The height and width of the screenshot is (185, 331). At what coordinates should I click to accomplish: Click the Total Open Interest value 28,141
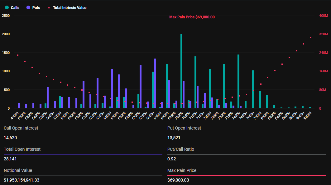click(x=10, y=159)
